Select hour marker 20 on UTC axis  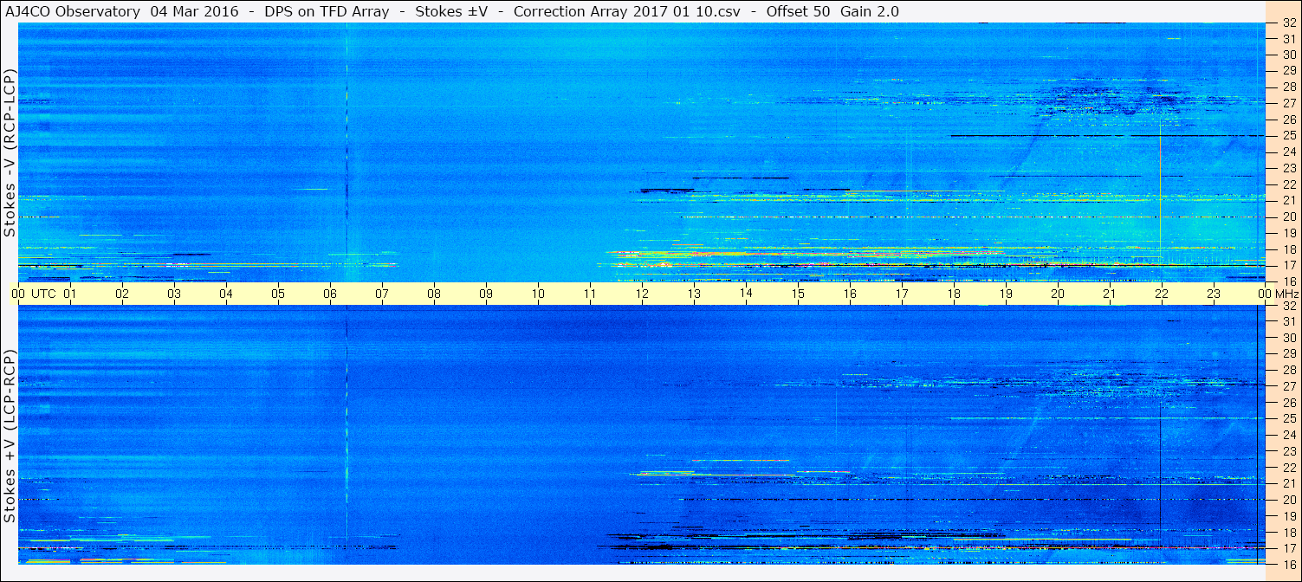coord(1058,294)
